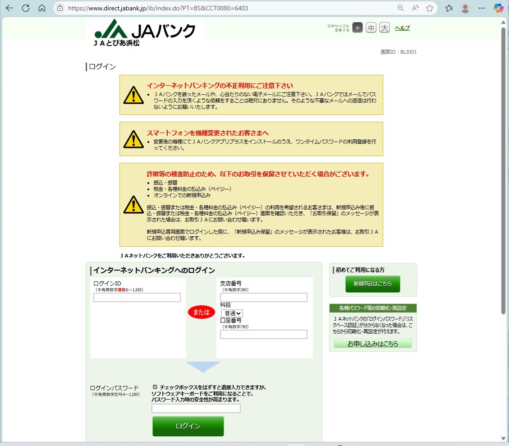View site info lock icon
Screen dimensions: 509x446
tap(60, 8)
